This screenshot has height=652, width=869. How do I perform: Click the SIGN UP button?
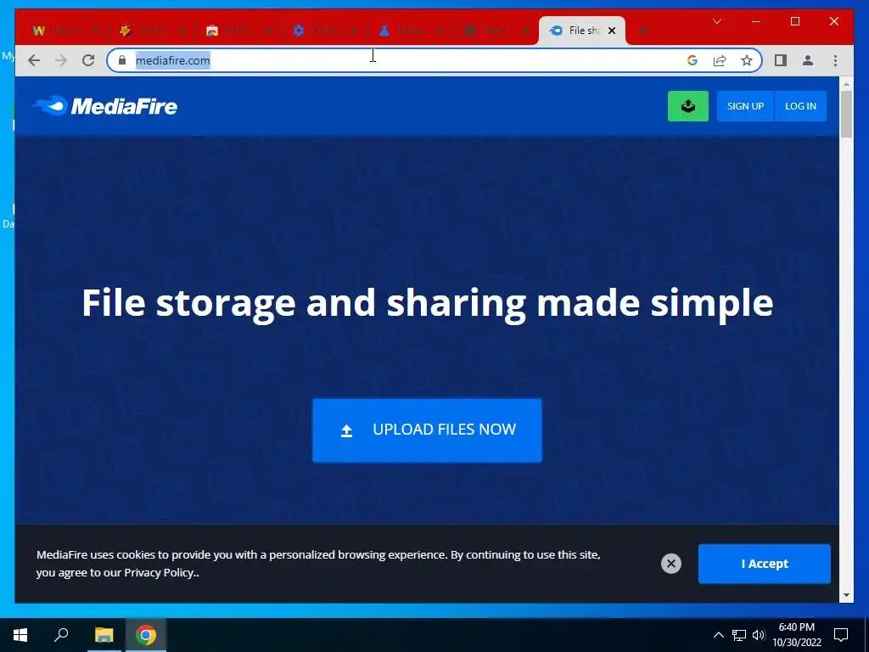[745, 106]
